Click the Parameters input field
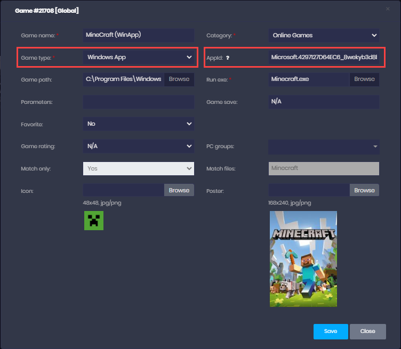Viewport: 401px width, 349px height. coord(139,102)
